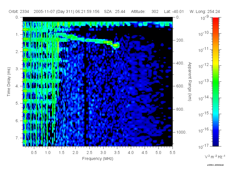Click the '1.' time delay tick label
230x172 pixels.
[x=17, y=34]
